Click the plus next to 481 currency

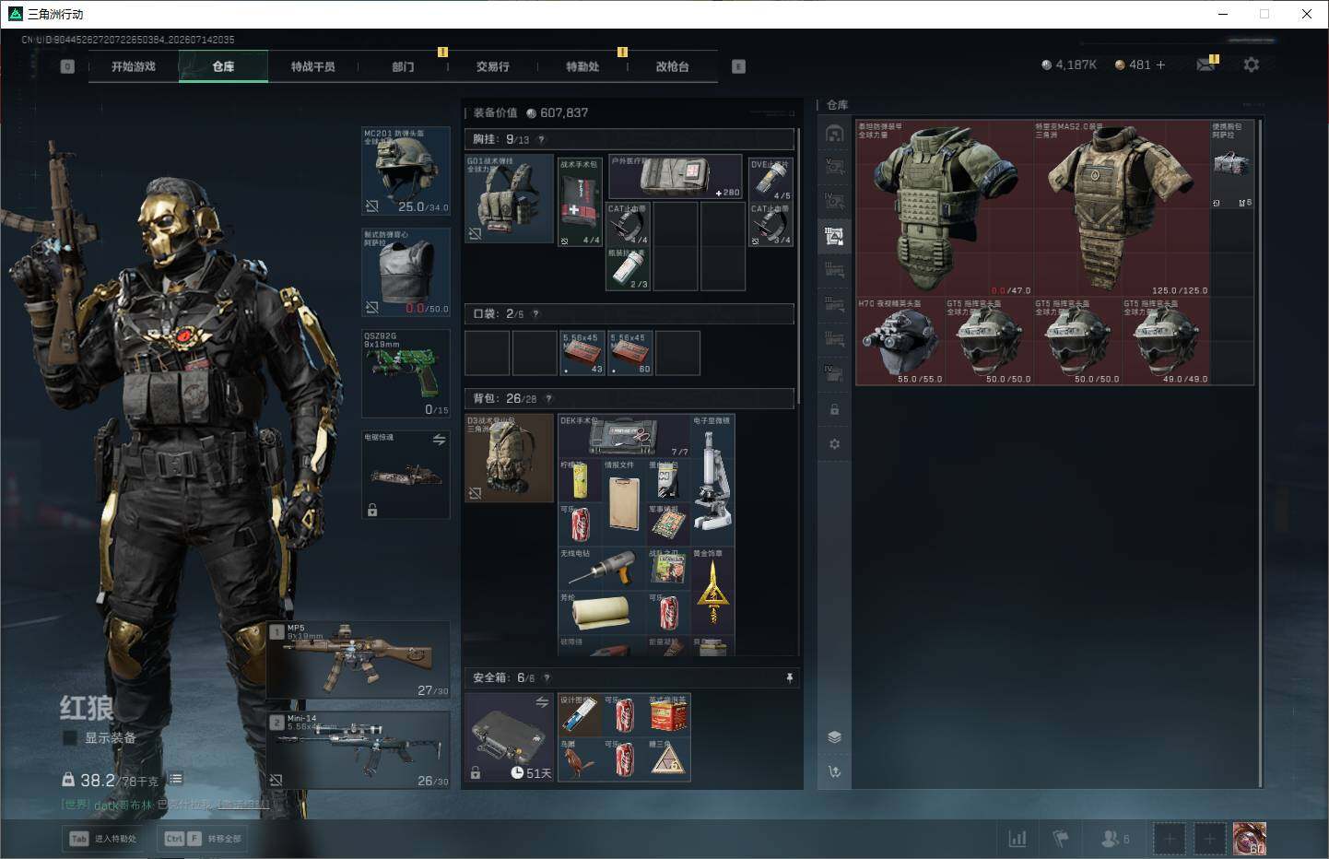tap(1160, 65)
